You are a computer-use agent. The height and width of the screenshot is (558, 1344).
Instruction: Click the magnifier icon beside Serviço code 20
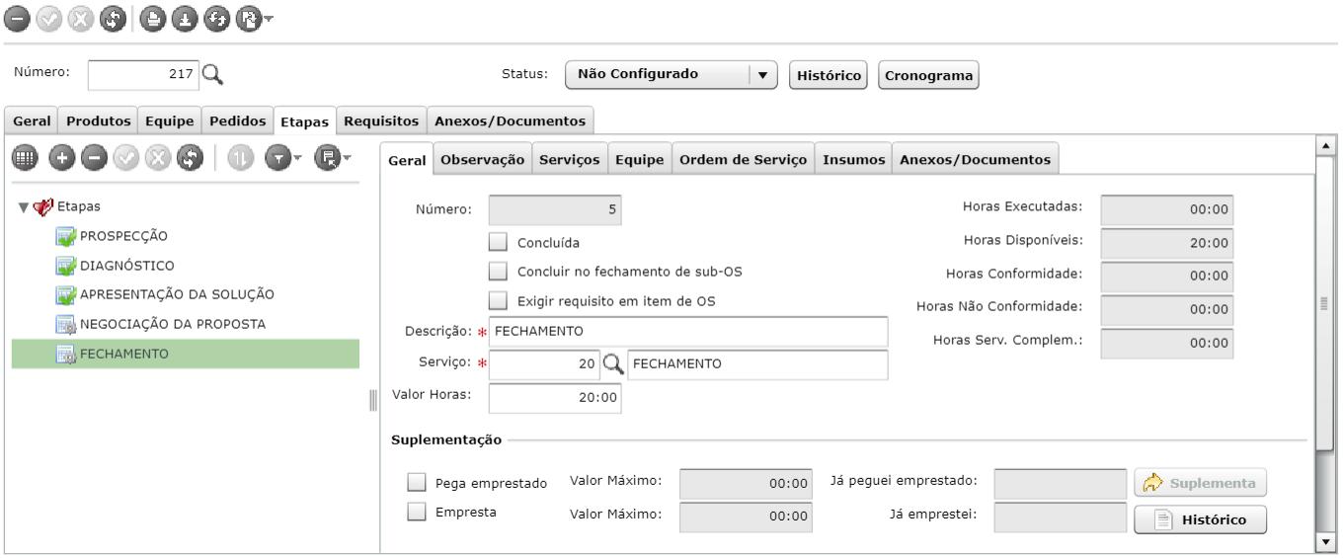[613, 364]
